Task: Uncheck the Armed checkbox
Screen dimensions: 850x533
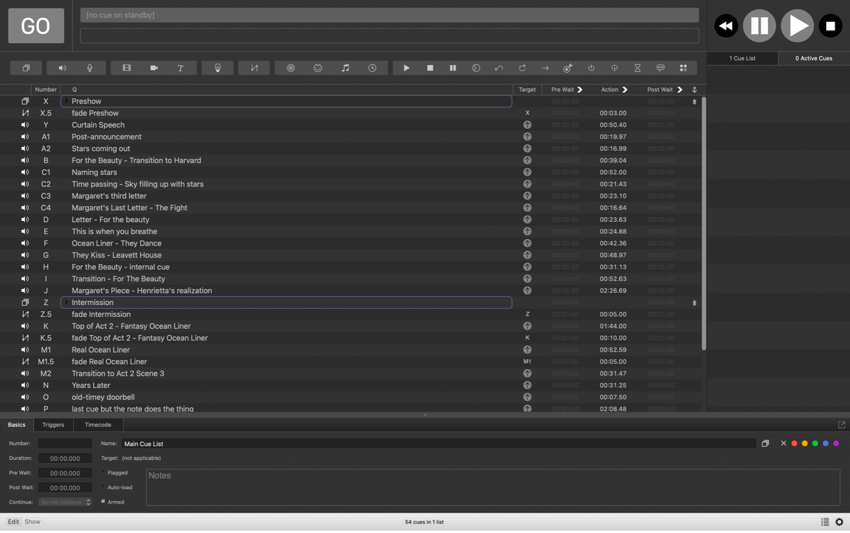Action: 103,502
